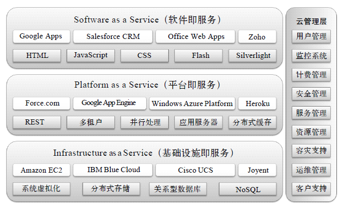This screenshot has height=208, width=341.
Task: Select the JavaScript box
Action: point(91,56)
